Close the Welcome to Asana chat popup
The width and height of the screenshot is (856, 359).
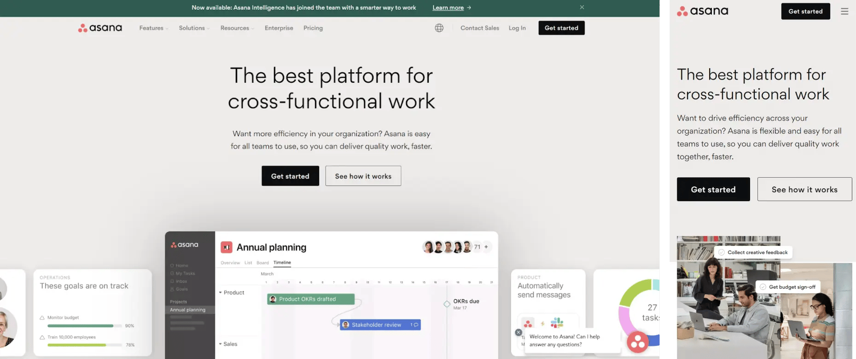click(518, 332)
